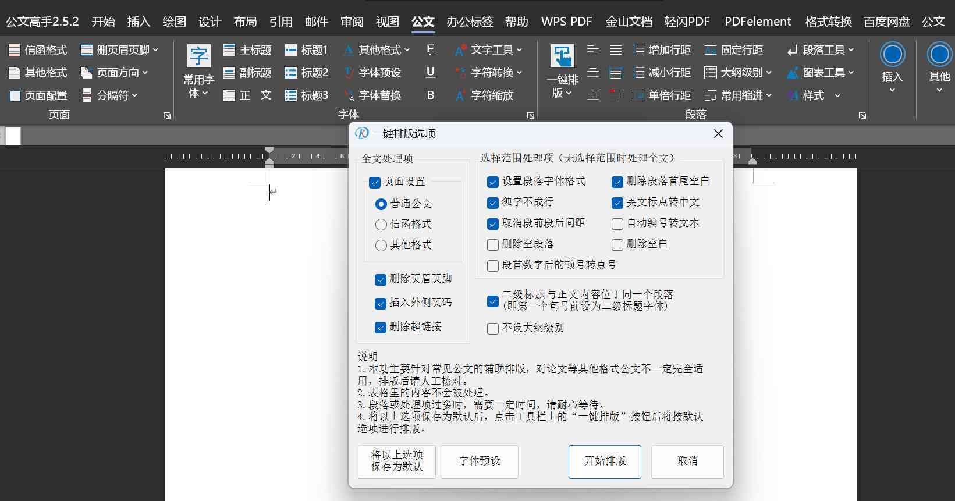Expand the 常用缩进 dropdown
Screen dimensions: 955x501
(769, 95)
